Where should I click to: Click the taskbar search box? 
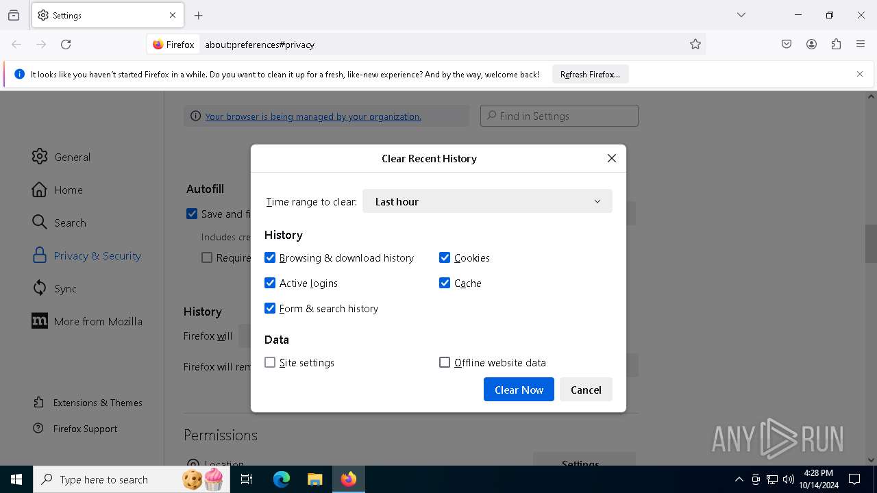[x=131, y=479]
